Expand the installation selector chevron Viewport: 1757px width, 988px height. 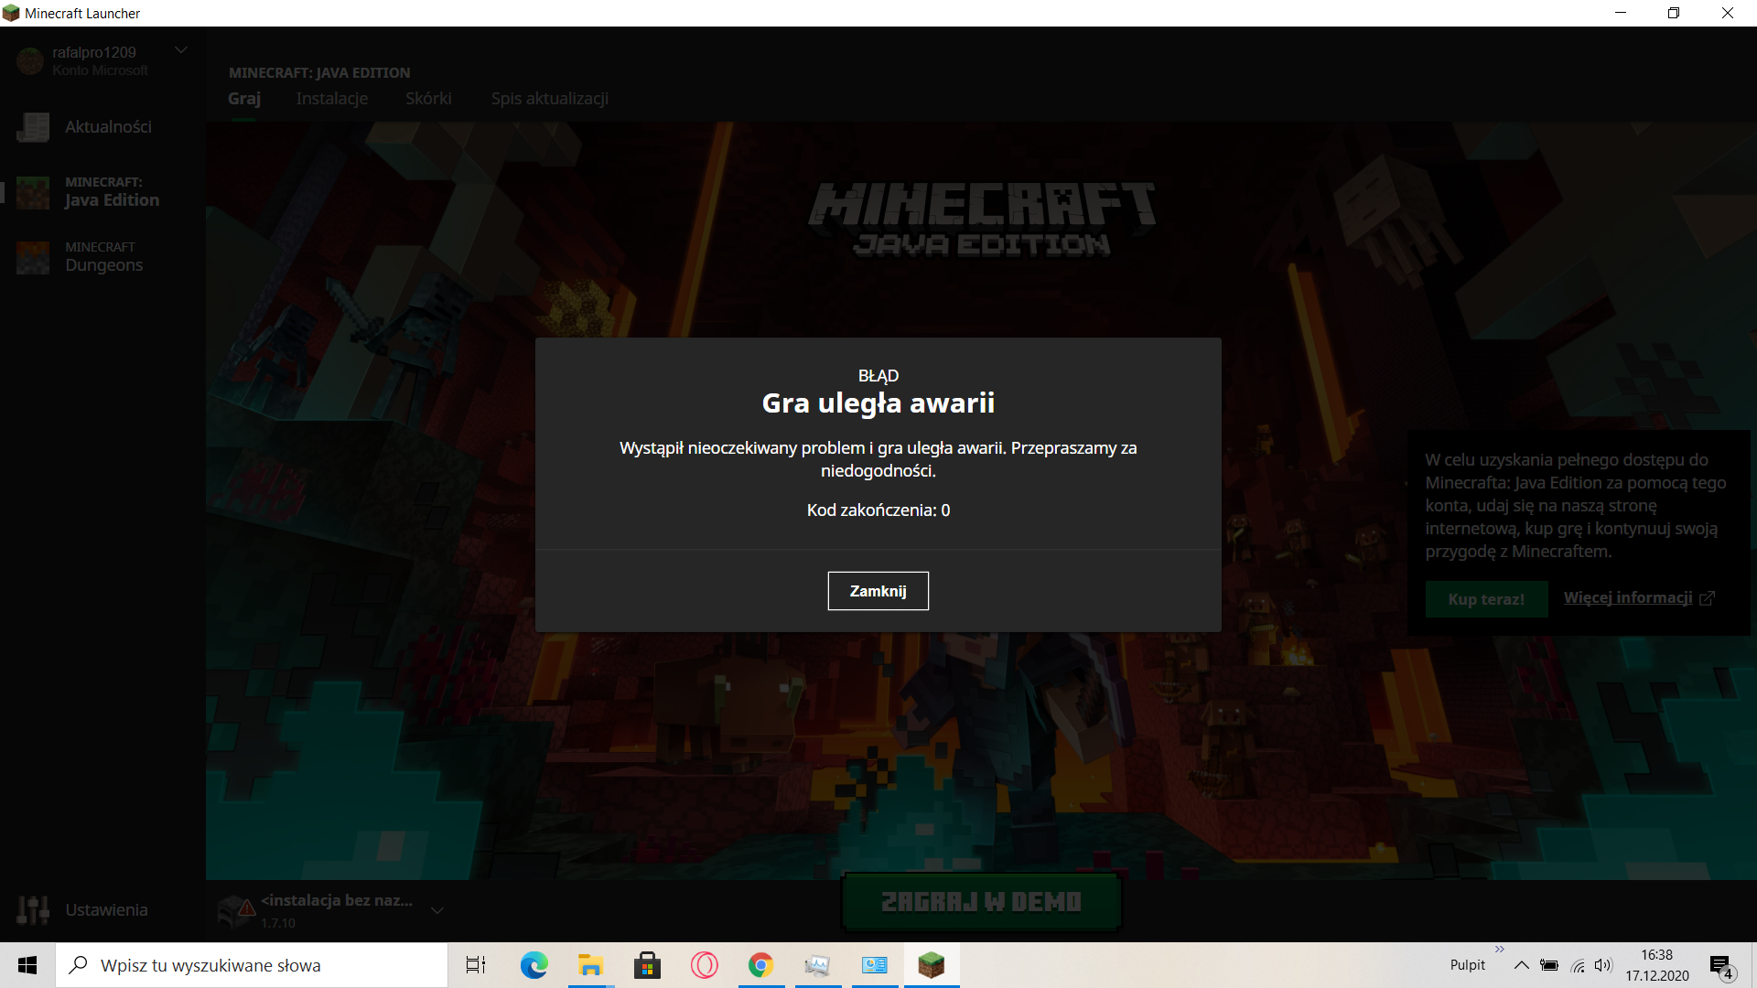coord(437,910)
